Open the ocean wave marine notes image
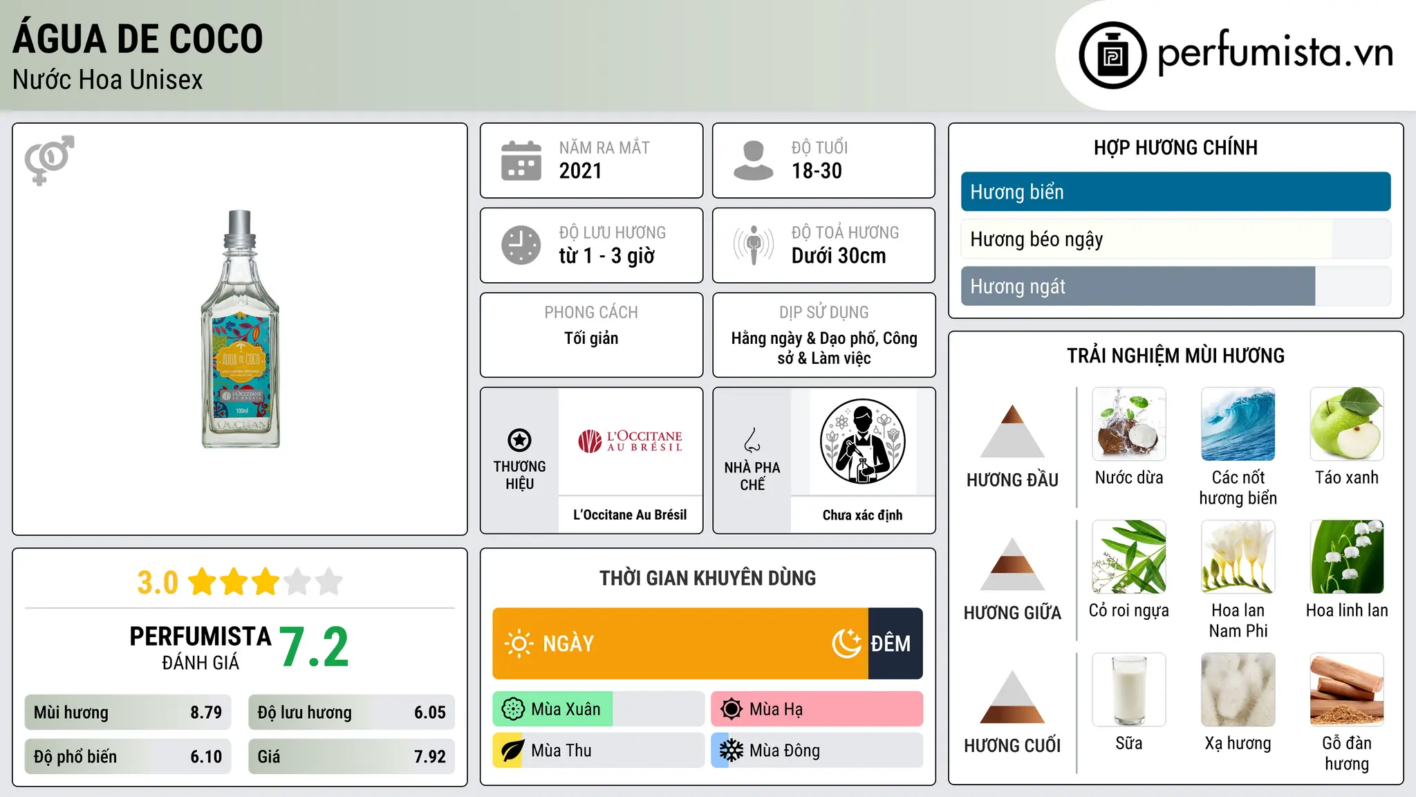The width and height of the screenshot is (1416, 797). click(x=1238, y=424)
